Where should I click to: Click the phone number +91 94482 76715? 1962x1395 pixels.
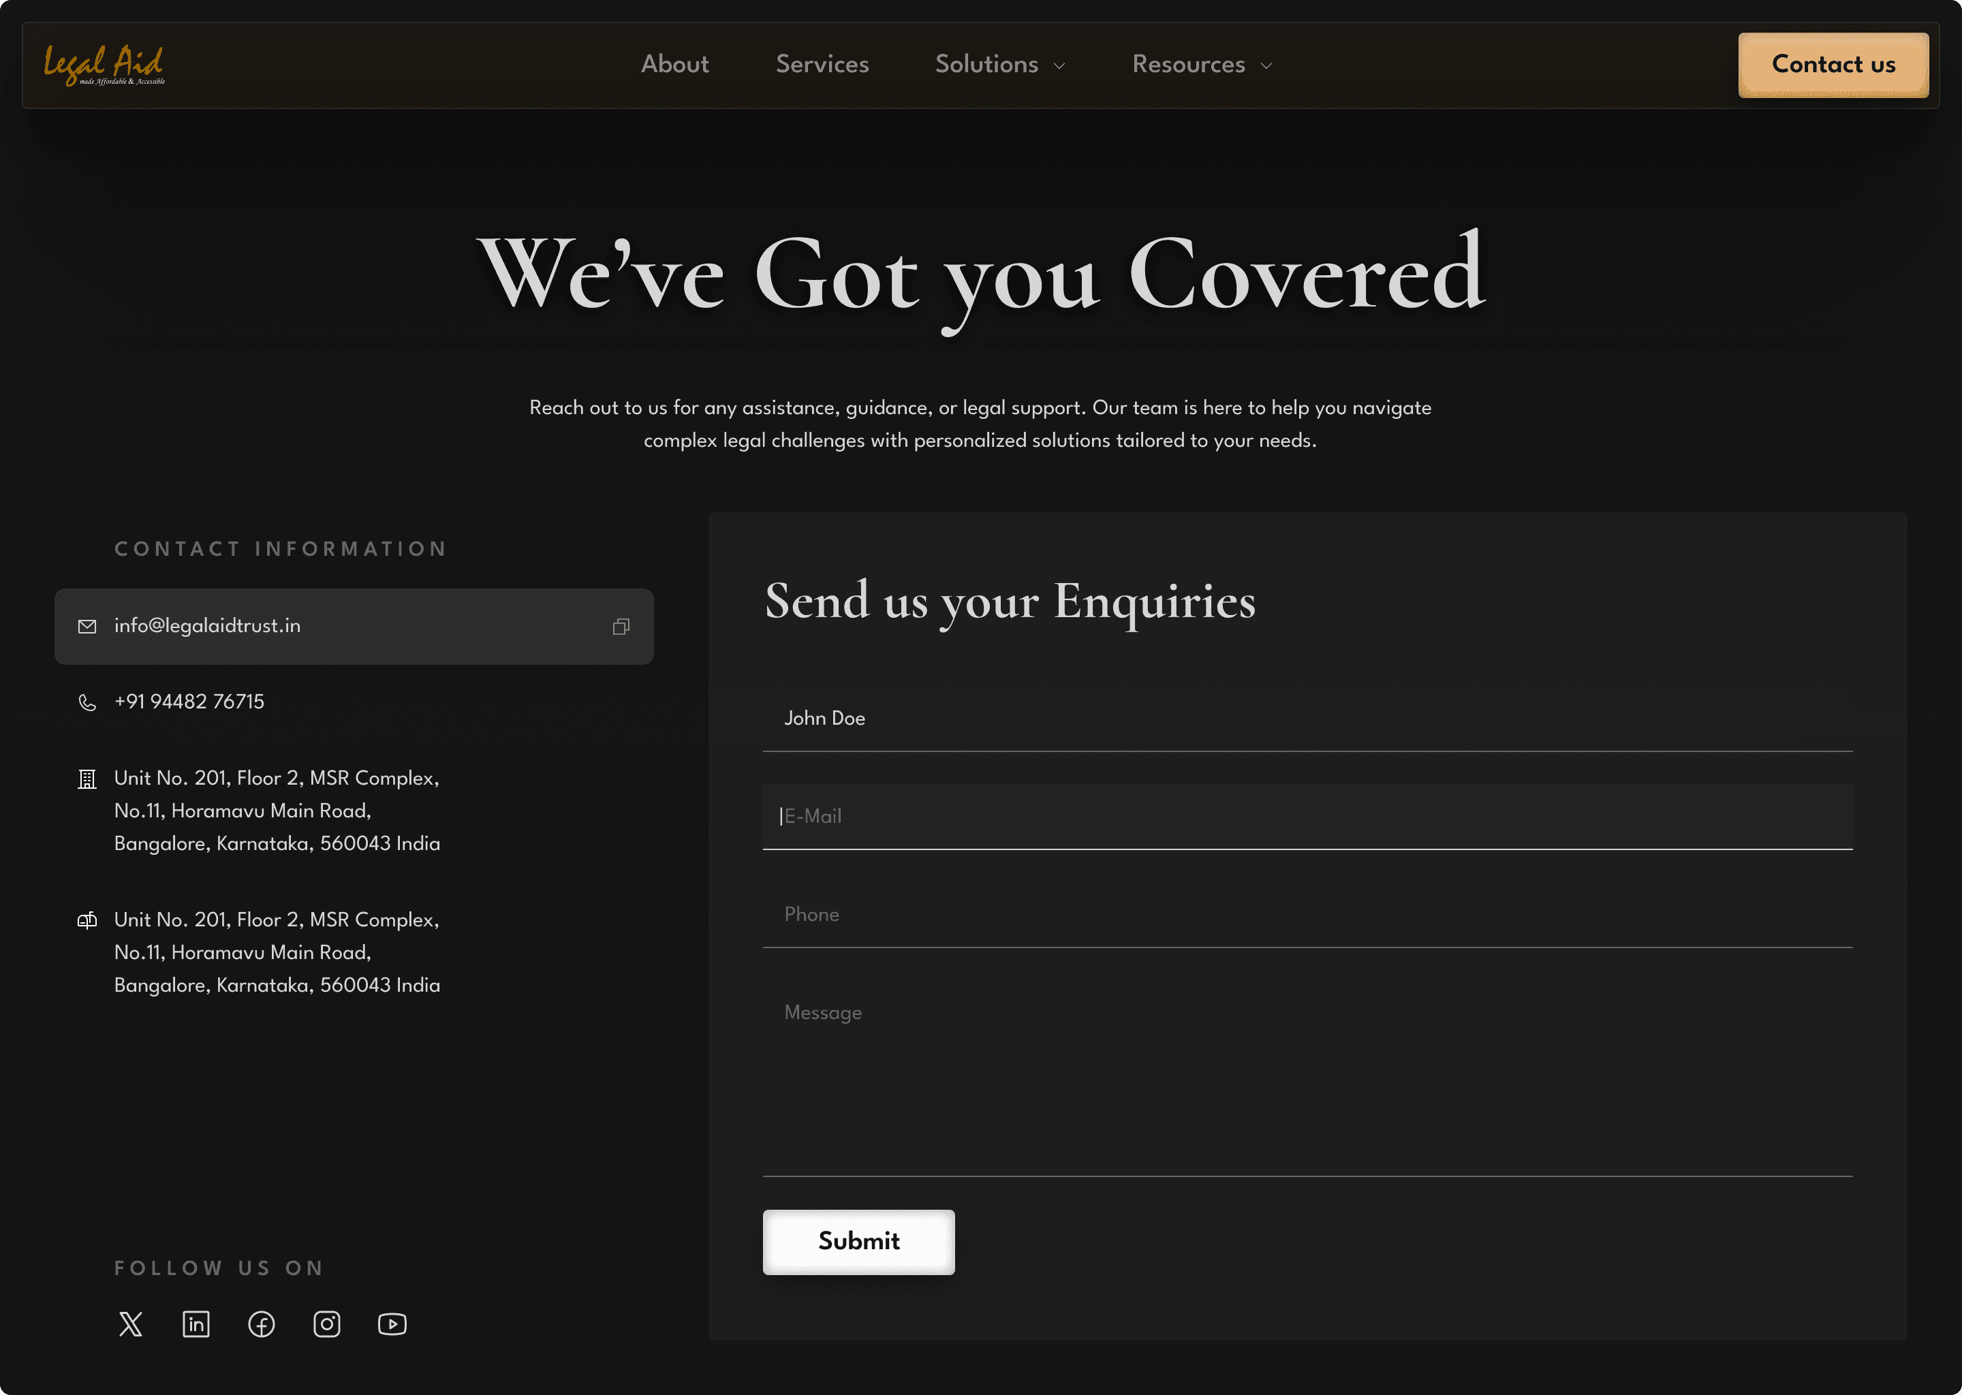tap(189, 702)
